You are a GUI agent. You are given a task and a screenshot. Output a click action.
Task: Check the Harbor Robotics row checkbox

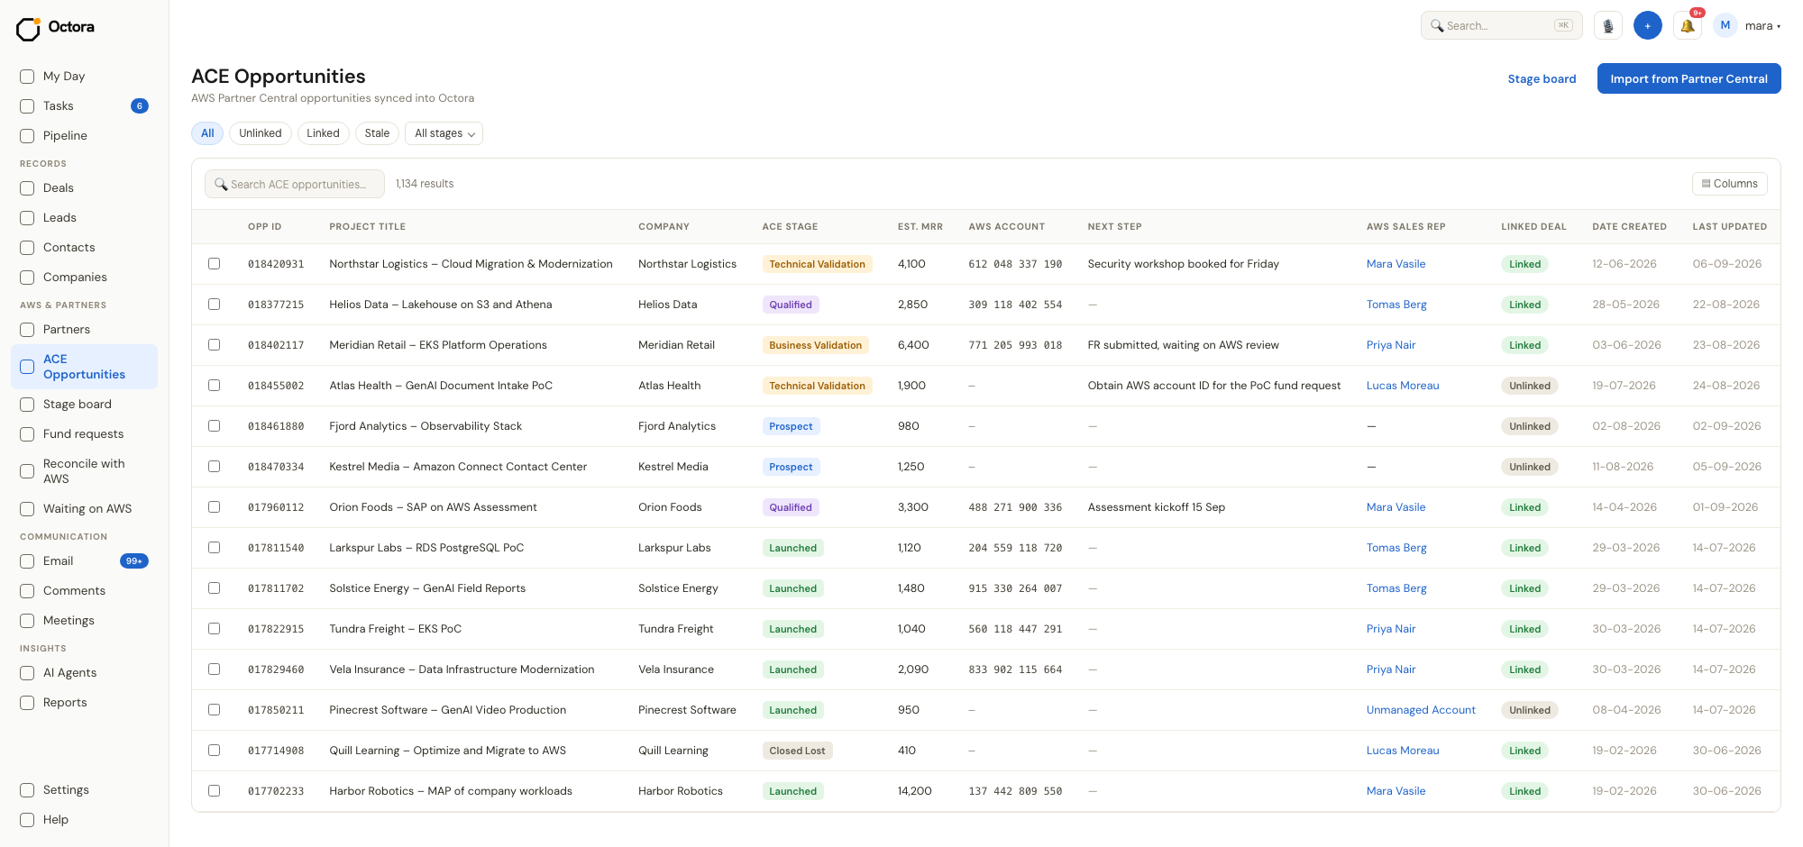[215, 791]
